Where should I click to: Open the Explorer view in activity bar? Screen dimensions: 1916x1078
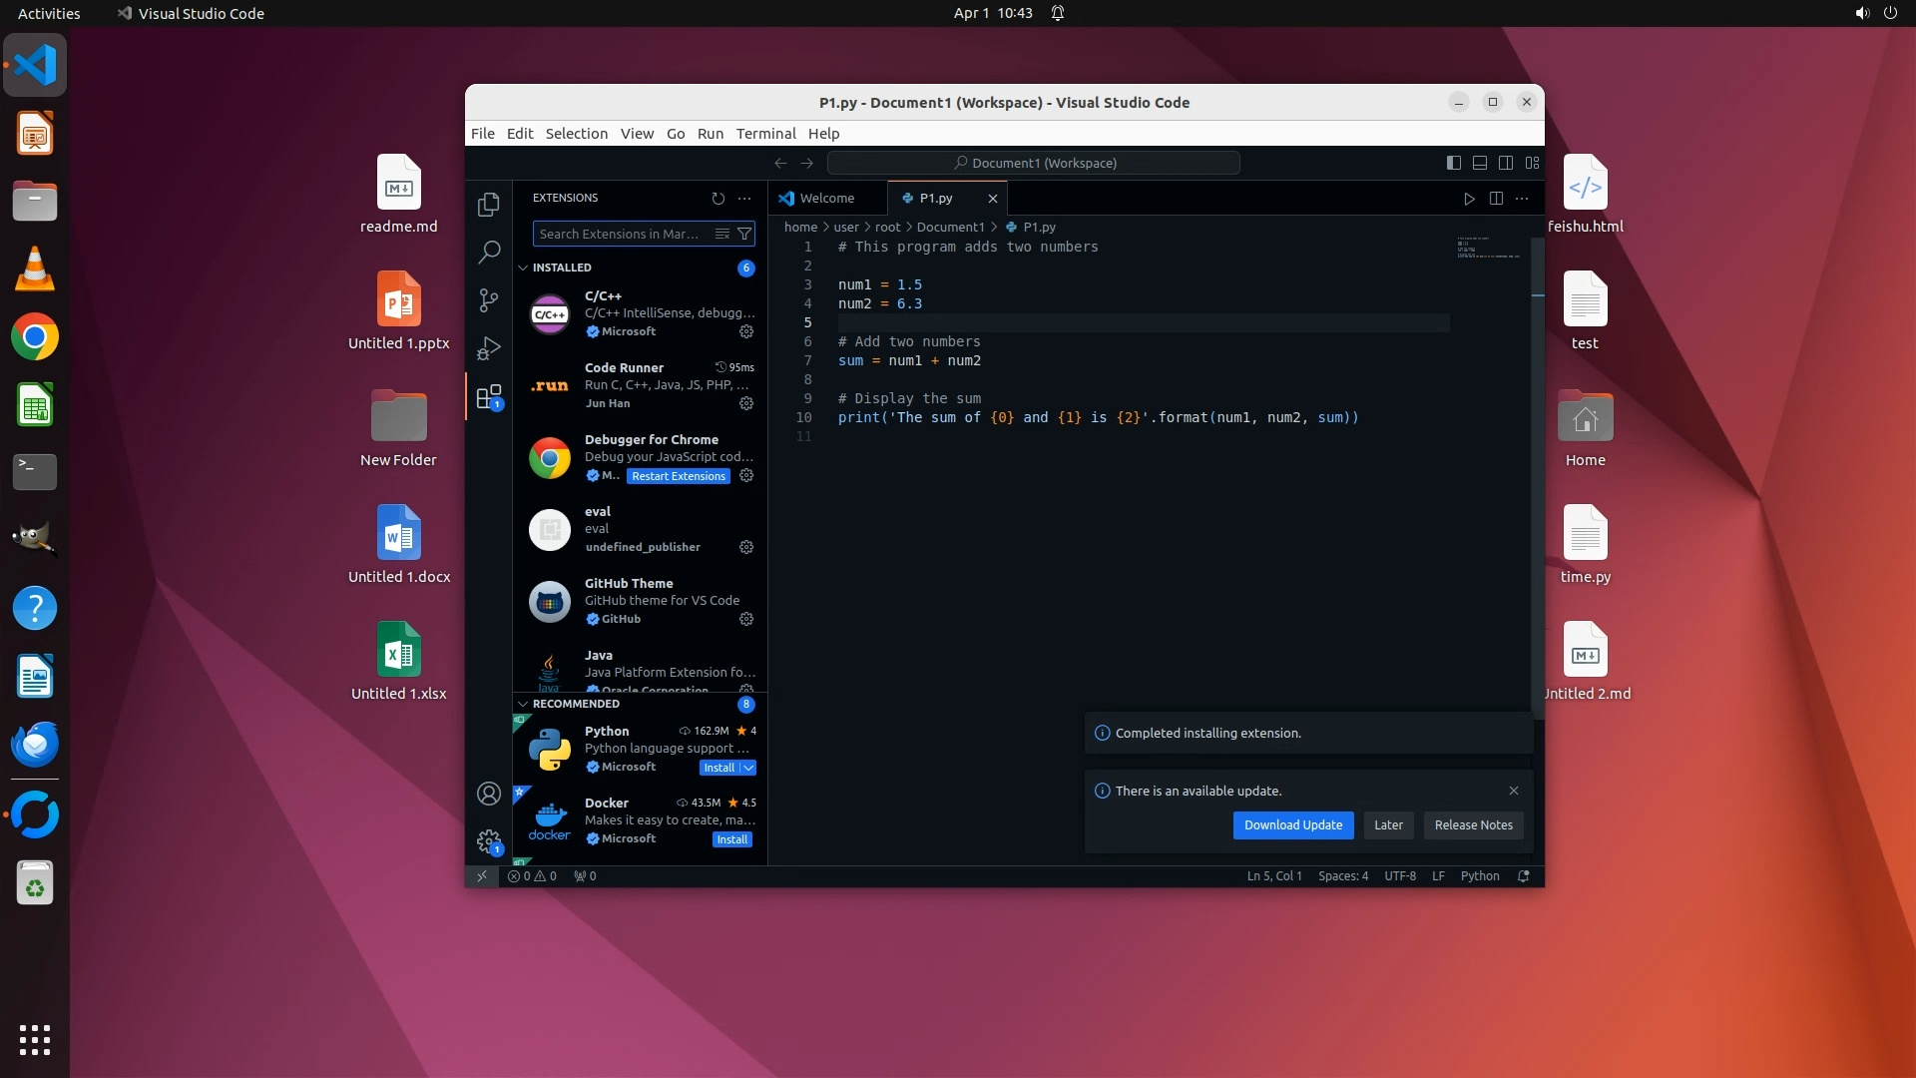pyautogui.click(x=488, y=205)
